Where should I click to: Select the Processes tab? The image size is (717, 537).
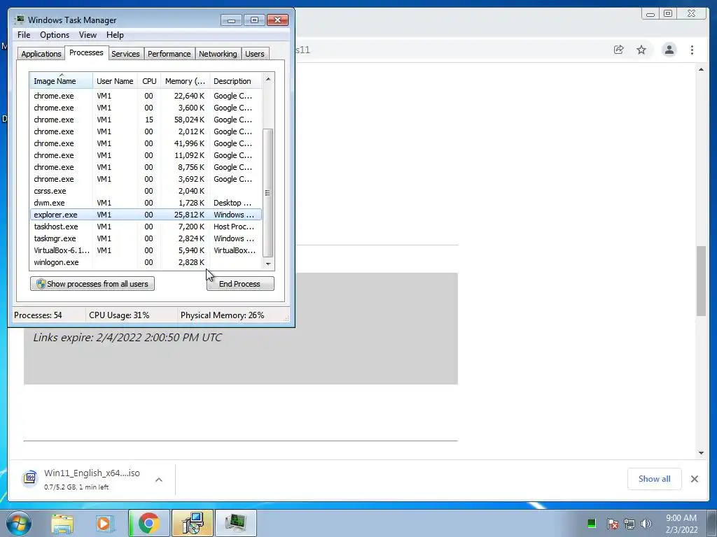point(86,52)
